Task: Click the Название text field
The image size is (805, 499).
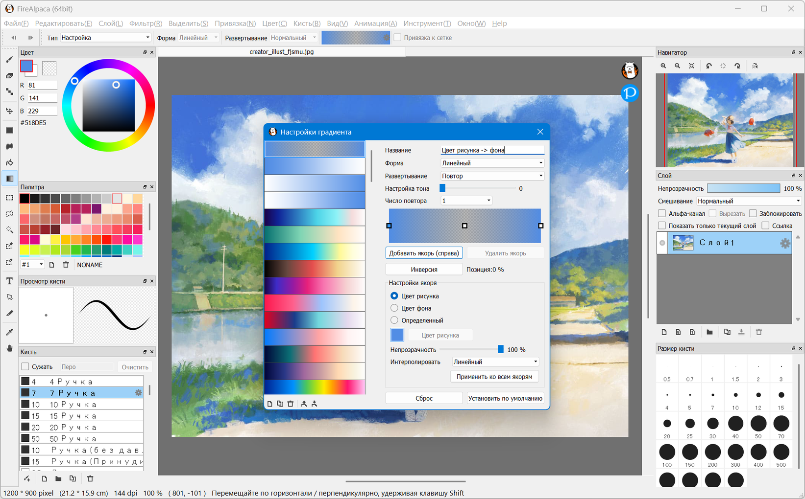Action: 492,150
